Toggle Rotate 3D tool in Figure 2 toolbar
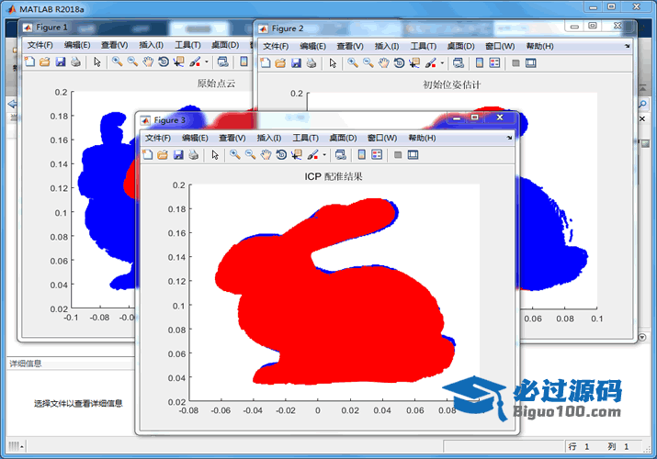The height and width of the screenshot is (459, 657). [x=399, y=63]
